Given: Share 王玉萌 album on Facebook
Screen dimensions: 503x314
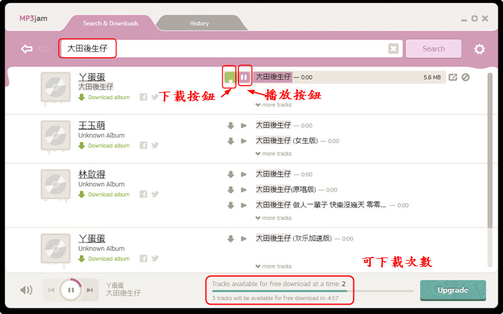Looking at the screenshot, I should coord(143,146).
